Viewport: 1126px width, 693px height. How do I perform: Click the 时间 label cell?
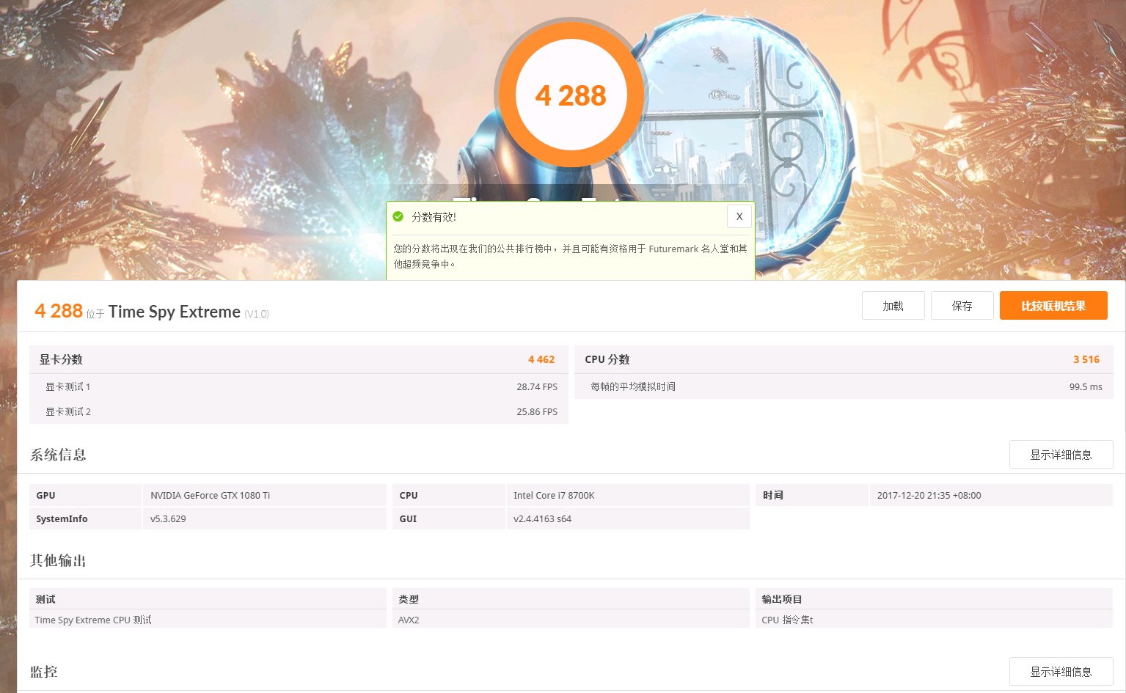811,495
